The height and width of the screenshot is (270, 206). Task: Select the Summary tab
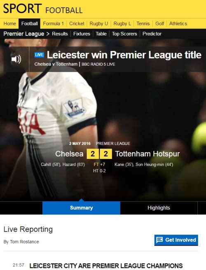81,208
